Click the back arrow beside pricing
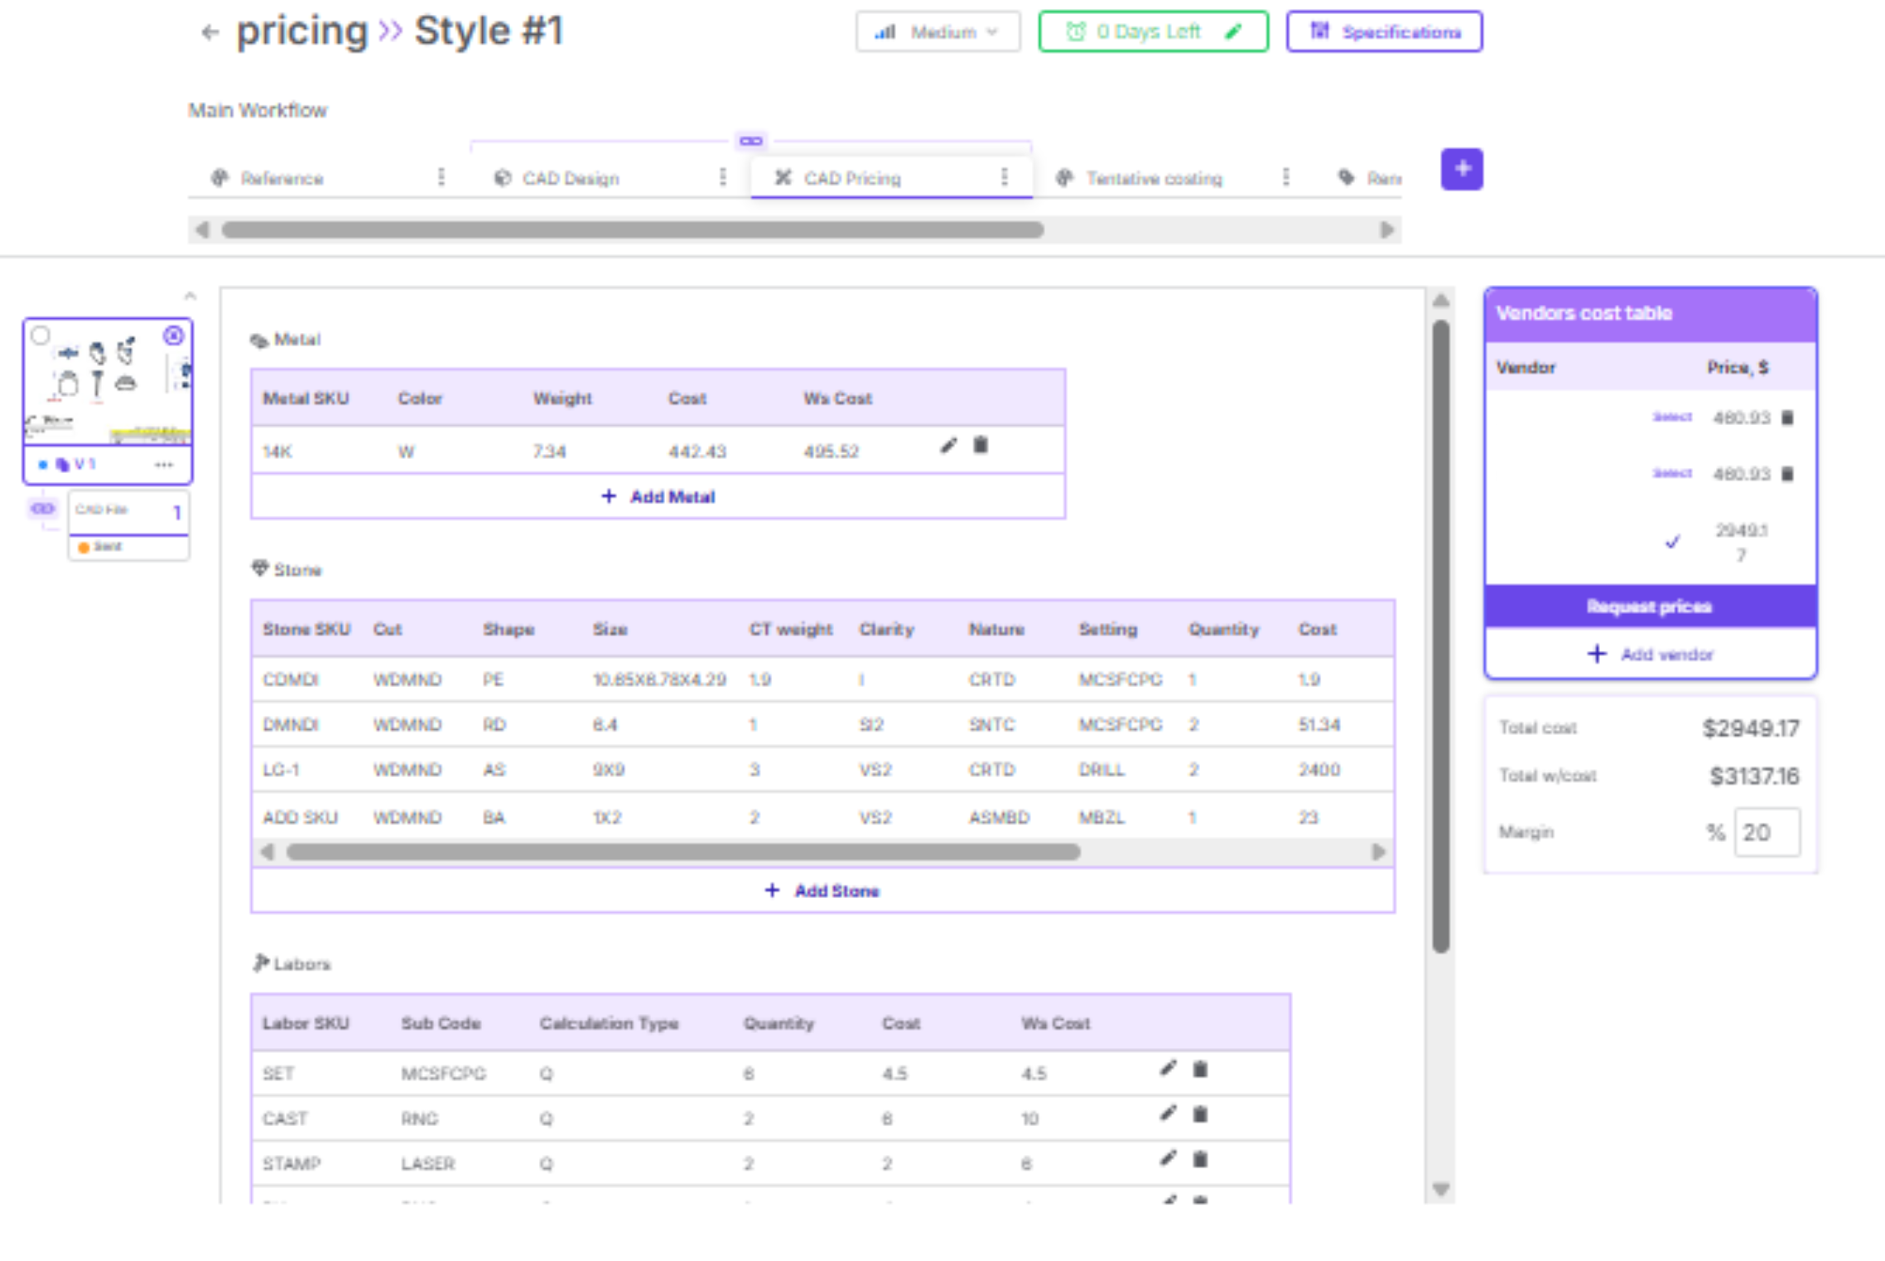The image size is (1885, 1261). coord(210,32)
